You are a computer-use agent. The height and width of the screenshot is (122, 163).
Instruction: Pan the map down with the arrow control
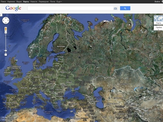6,22
